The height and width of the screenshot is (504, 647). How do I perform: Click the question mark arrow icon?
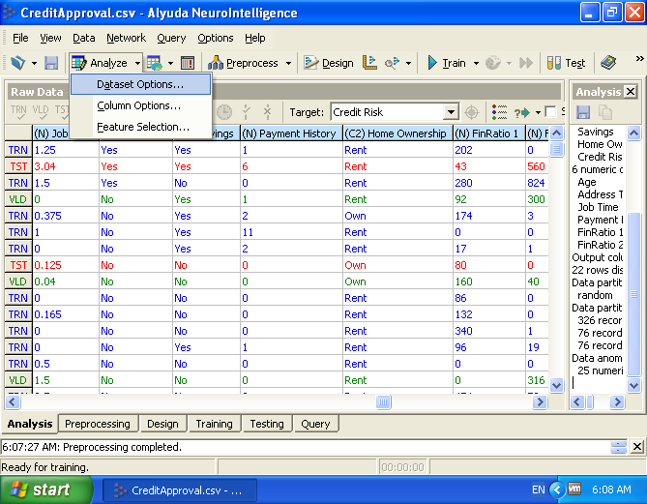[x=522, y=112]
